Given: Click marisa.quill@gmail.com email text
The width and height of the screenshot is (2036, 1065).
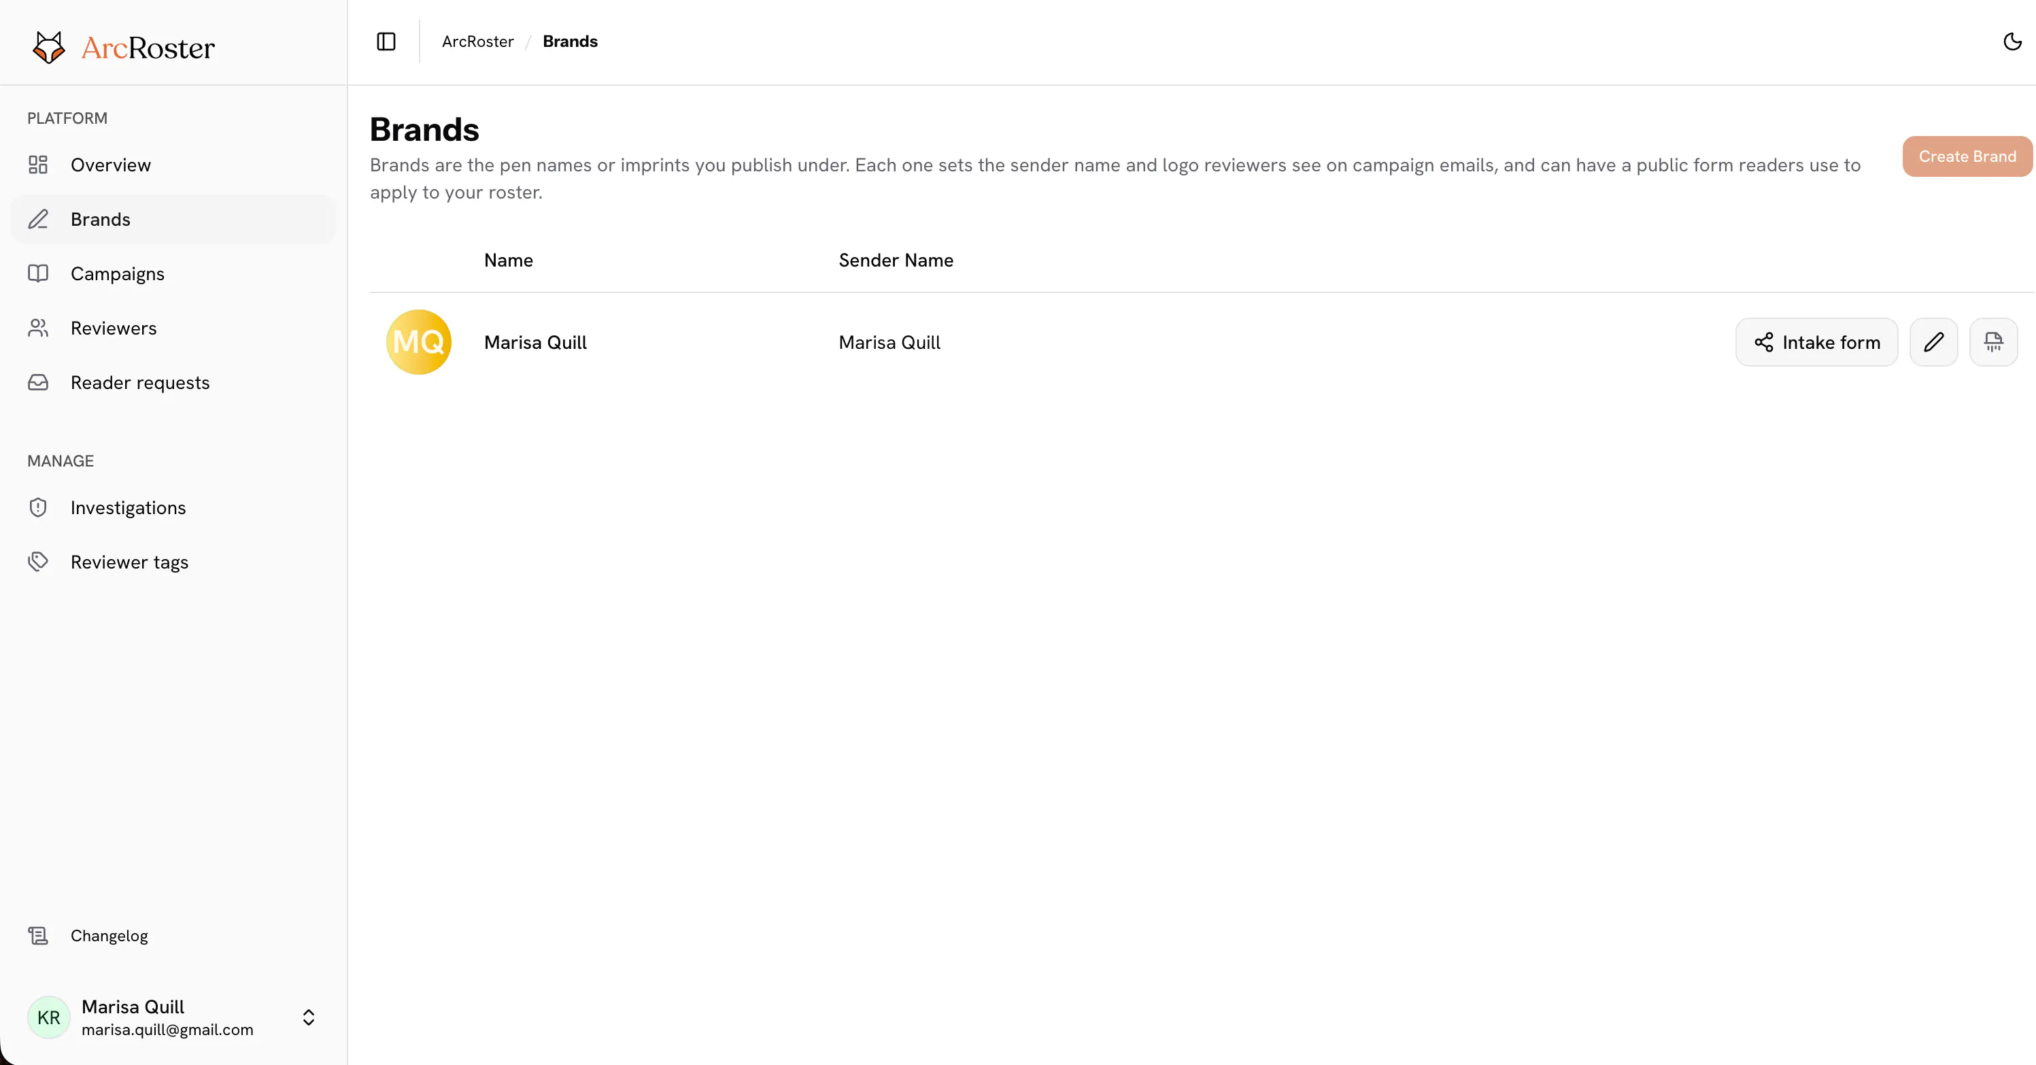Looking at the screenshot, I should pyautogui.click(x=167, y=1030).
